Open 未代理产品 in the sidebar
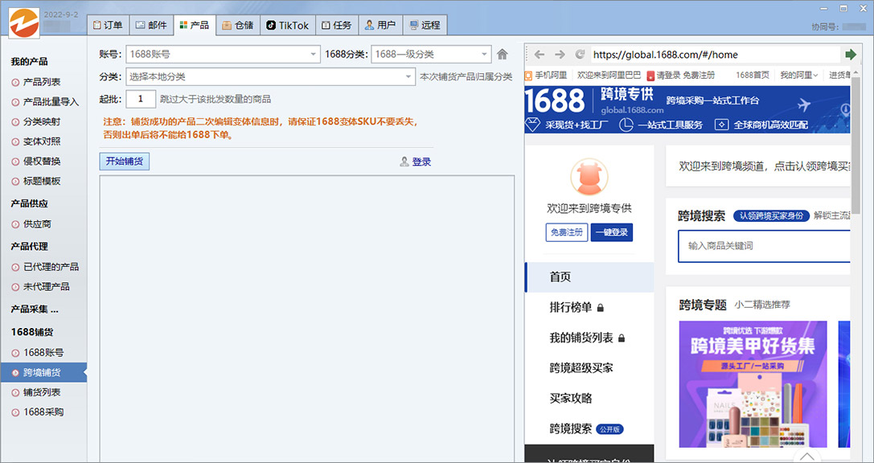Image resolution: width=874 pixels, height=463 pixels. pyautogui.click(x=47, y=286)
